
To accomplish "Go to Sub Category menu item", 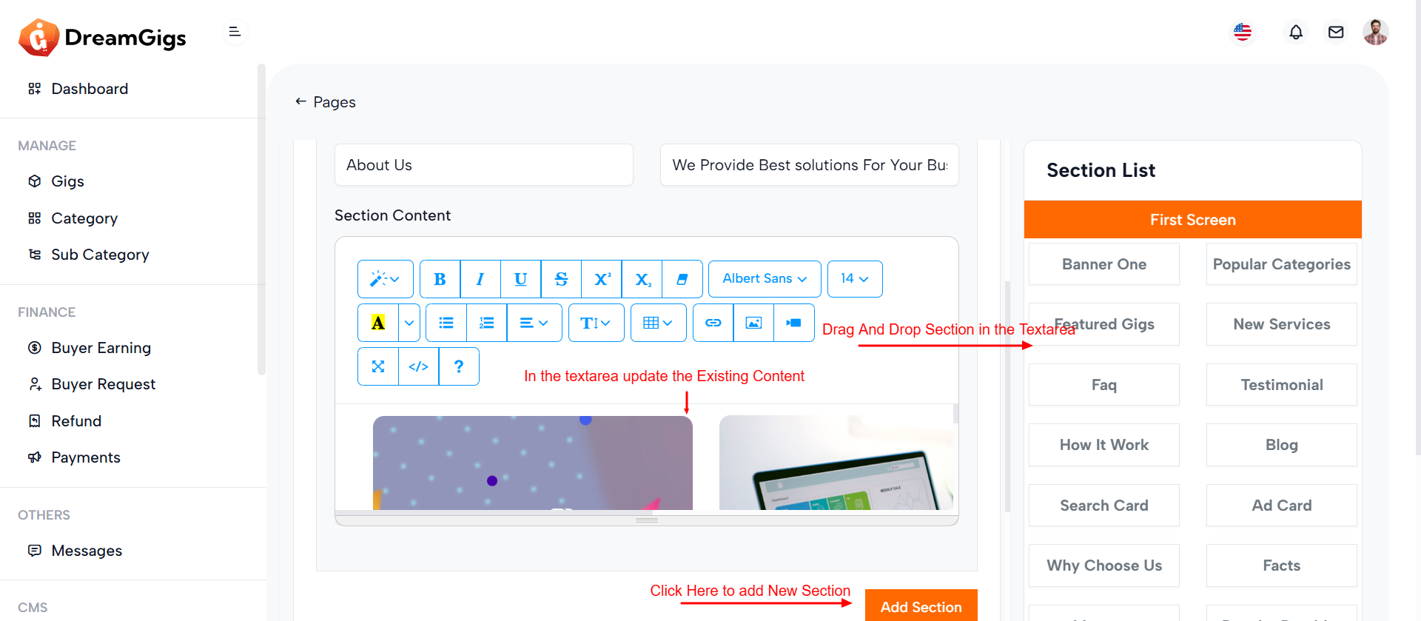I will tap(100, 255).
